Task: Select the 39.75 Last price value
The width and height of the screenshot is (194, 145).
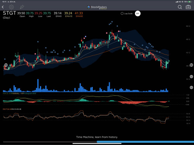Action: pyautogui.click(x=47, y=13)
